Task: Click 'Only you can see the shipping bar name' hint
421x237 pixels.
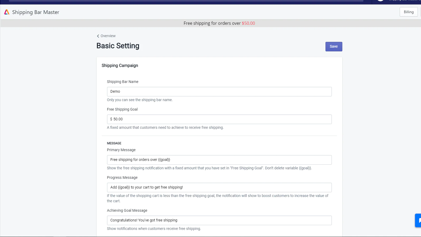Action: click(140, 100)
